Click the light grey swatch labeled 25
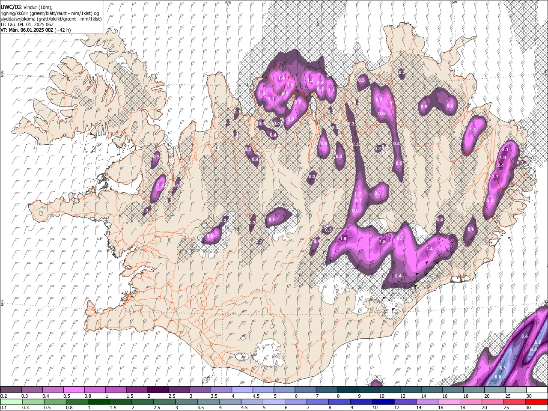This screenshot has height=411, width=548. [x=515, y=390]
